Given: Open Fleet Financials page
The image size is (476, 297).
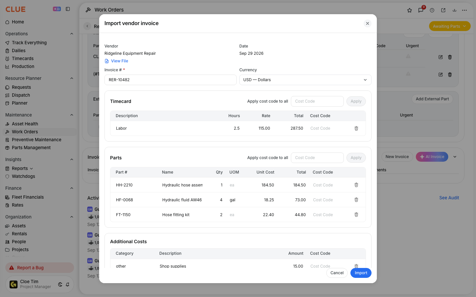Looking at the screenshot, I should point(28,197).
